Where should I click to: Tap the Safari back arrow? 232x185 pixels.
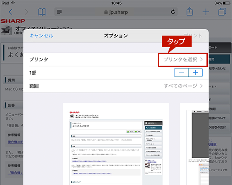point(11,12)
